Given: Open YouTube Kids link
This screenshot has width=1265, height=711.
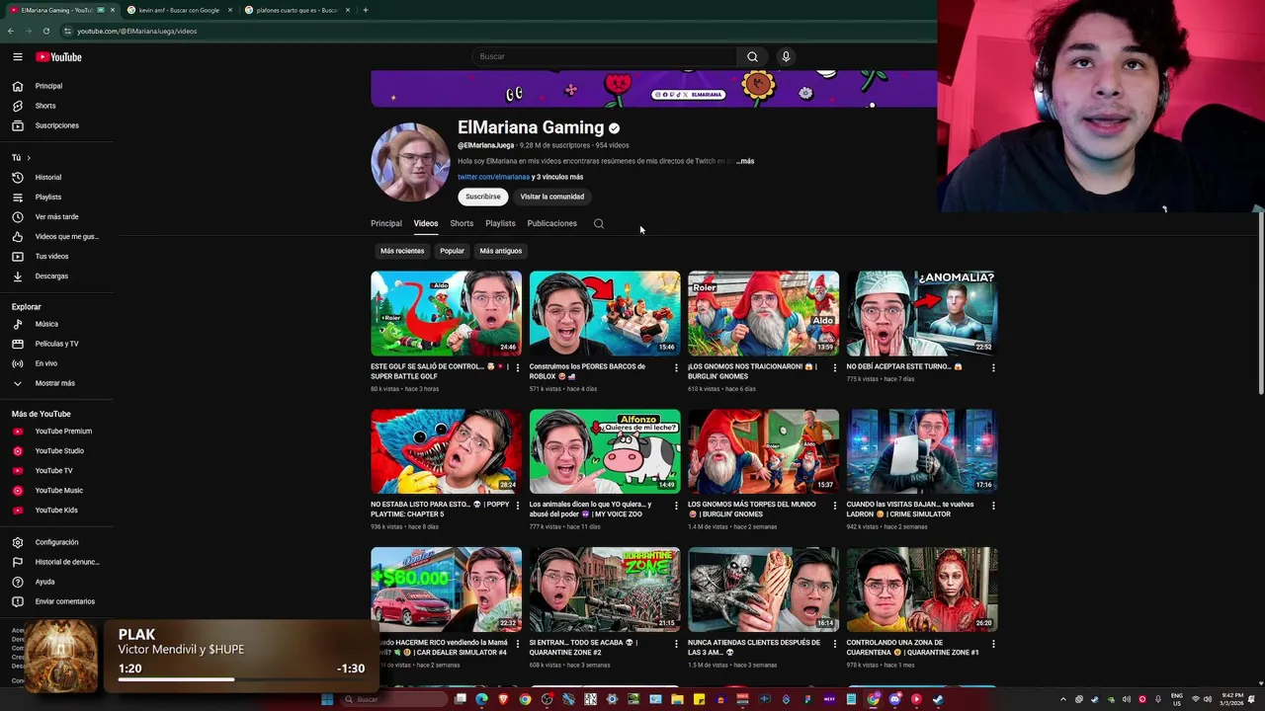Looking at the screenshot, I should [x=56, y=511].
